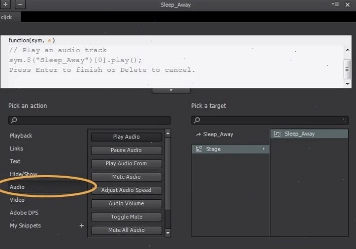Viewport: 356px width, 249px height.
Task: Expand the Stage submenu arrow
Action: tap(263, 149)
